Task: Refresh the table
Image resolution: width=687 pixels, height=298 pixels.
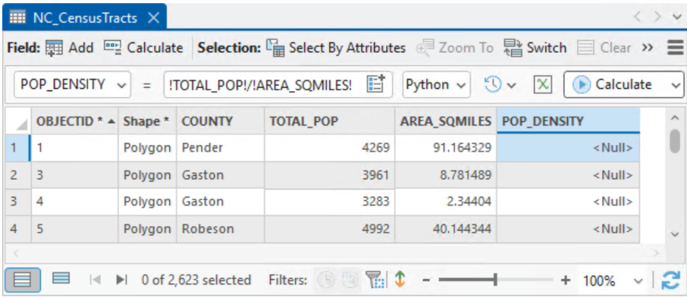Action: pyautogui.click(x=670, y=280)
